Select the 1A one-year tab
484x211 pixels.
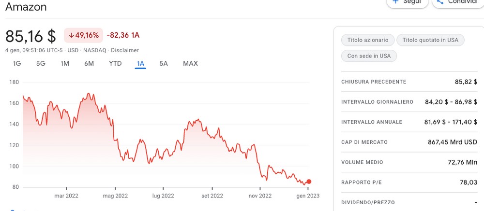click(x=140, y=64)
